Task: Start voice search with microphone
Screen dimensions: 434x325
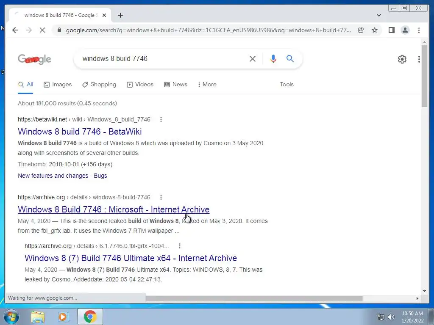Action: click(x=273, y=58)
